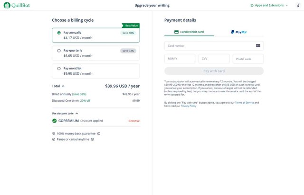Click the green discount applied checkmark icon
304x195 pixels.
pos(55,121)
